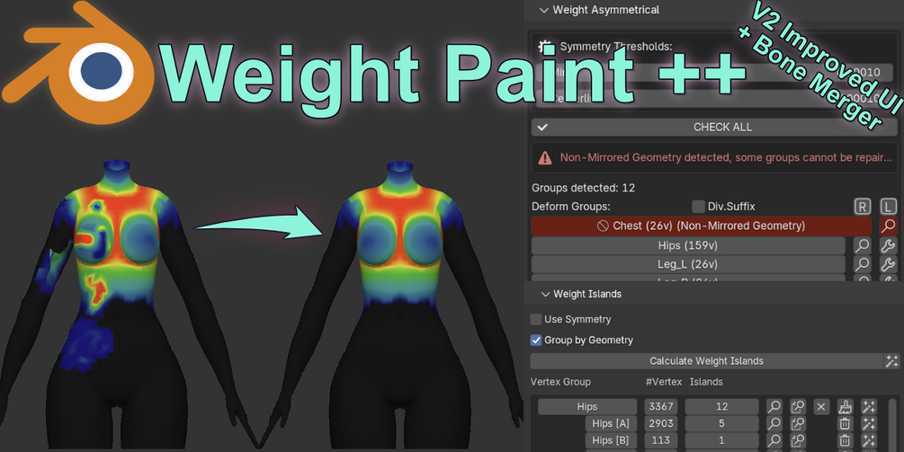Image resolution: width=904 pixels, height=452 pixels.
Task: Click the trash icon in Hips [B] row
Action: [845, 440]
